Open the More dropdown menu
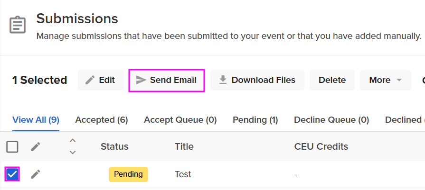The image size is (425, 190). coord(386,80)
